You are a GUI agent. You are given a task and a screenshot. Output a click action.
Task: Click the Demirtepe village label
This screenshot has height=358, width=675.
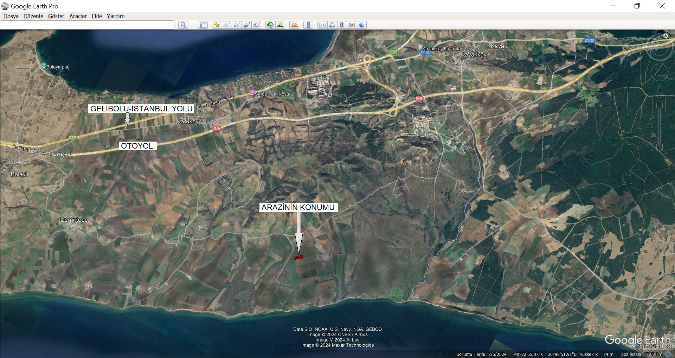point(74,220)
